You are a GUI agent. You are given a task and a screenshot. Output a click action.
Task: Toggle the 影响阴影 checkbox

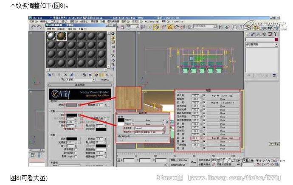(76, 153)
